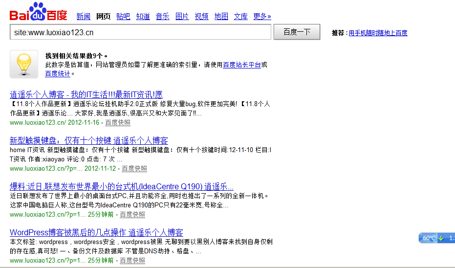
Task: Focus the search box containing site:www.luoxiao123.cn
Action: point(140,32)
